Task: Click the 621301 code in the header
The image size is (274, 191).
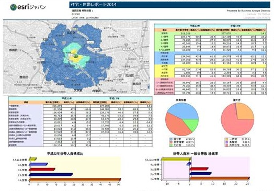Action: coord(76,14)
